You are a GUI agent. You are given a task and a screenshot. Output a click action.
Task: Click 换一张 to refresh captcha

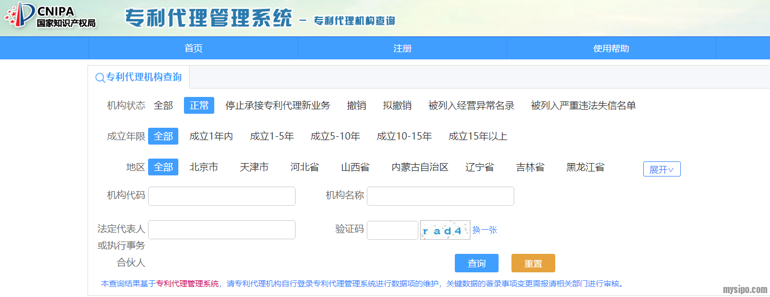click(x=485, y=230)
